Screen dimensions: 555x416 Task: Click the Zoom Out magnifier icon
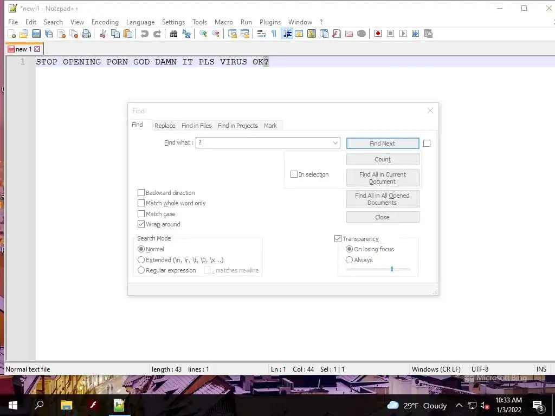coord(215,34)
